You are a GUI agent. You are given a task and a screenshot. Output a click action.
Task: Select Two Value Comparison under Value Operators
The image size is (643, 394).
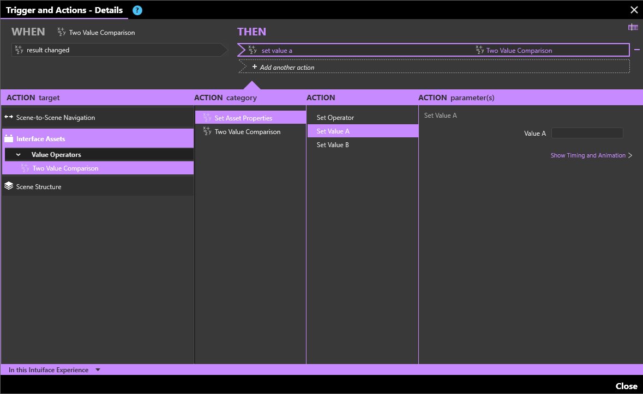[x=98, y=168]
